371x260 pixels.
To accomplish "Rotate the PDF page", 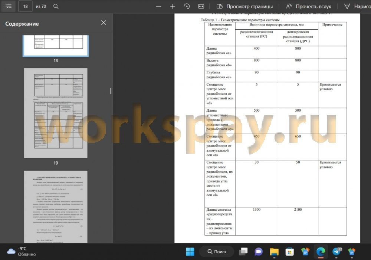I will tap(187, 6).
